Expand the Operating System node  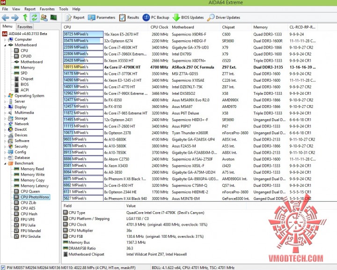point(5,96)
